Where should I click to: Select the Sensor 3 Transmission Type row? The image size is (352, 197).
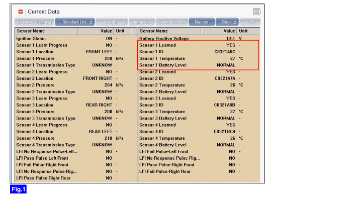(x=76, y=118)
